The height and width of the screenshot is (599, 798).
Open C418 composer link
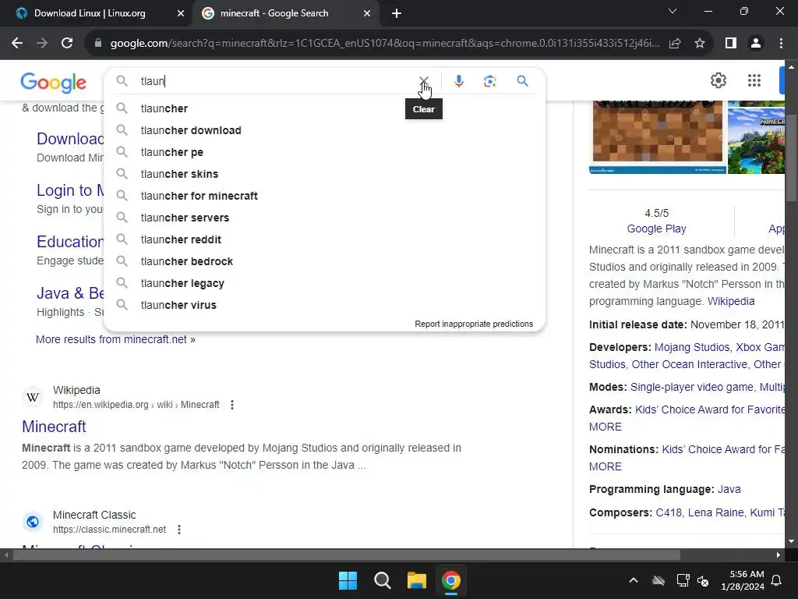point(669,512)
